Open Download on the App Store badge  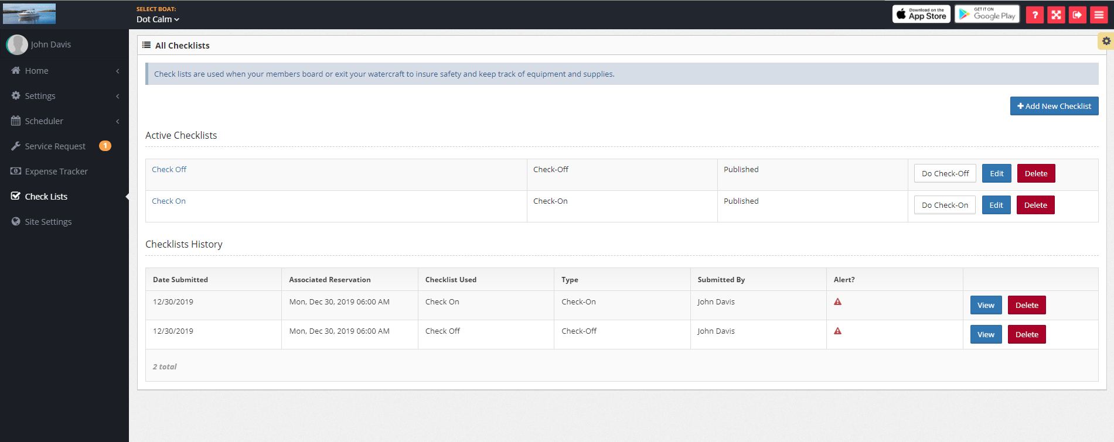[921, 14]
